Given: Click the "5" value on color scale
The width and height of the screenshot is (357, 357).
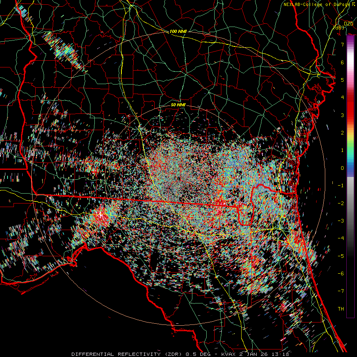Looking at the screenshot, I should pos(342,80).
